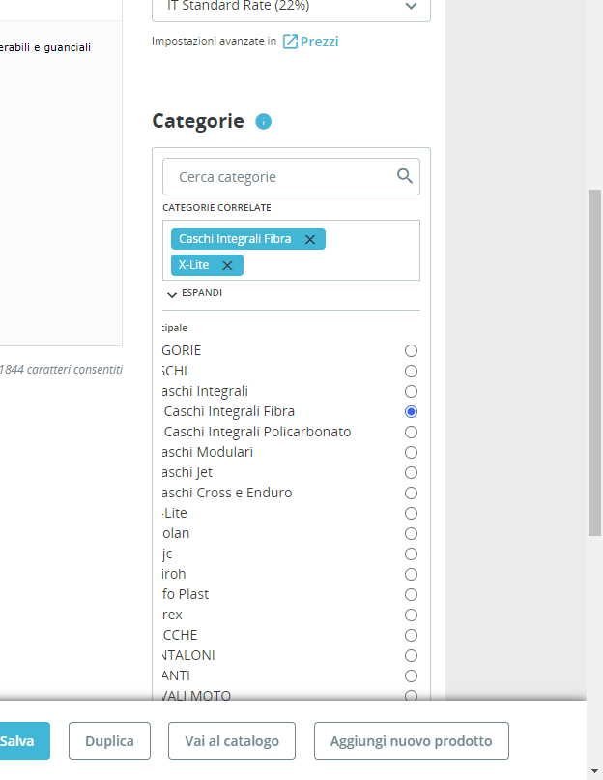The image size is (603, 780).
Task: Open the IT Standard Rate tax dropdown
Action: tap(291, 7)
